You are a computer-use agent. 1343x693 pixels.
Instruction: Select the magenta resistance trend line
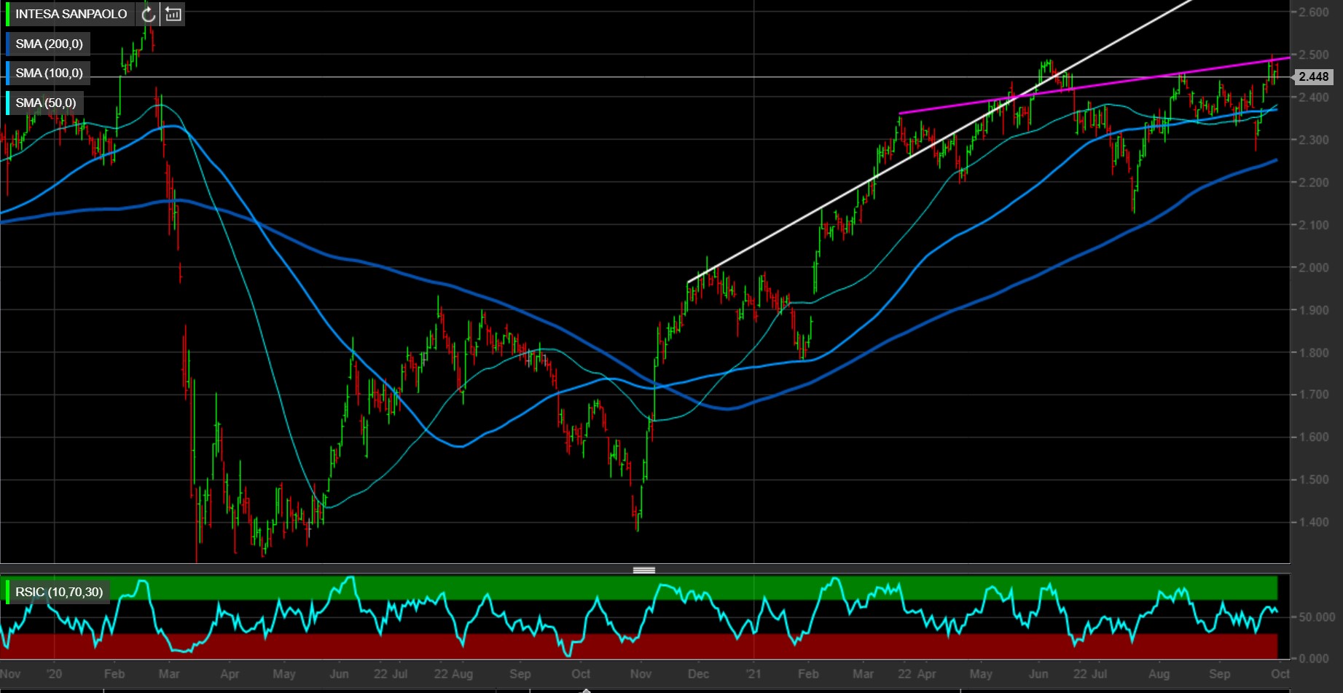click(x=1093, y=86)
